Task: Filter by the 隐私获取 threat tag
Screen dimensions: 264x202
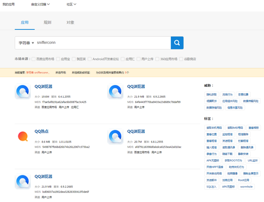Action: [x=212, y=94]
